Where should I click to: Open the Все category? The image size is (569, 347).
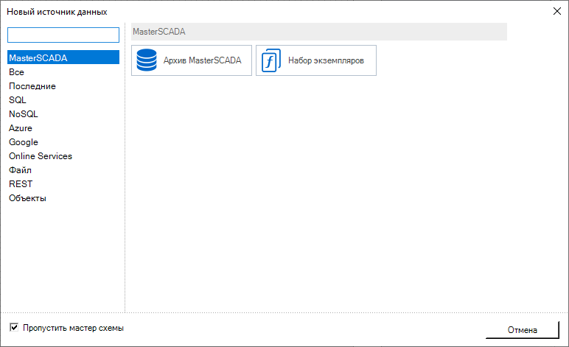pyautogui.click(x=63, y=72)
